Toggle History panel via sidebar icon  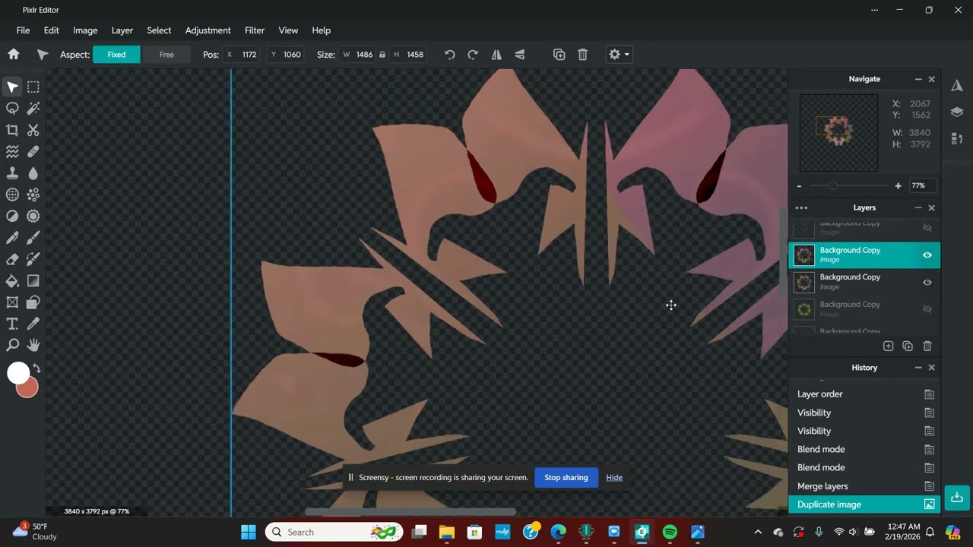957,139
